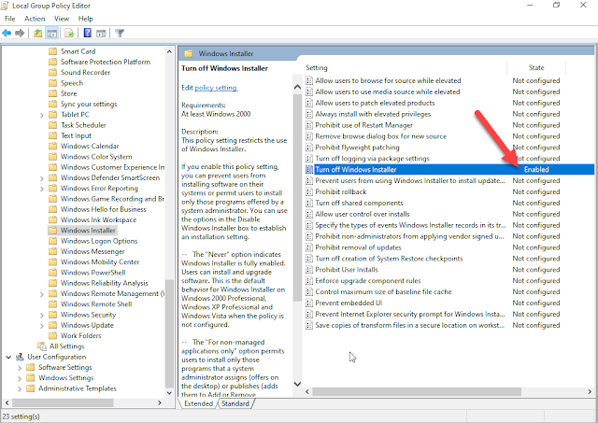
Task: Click the Windows Installer header folder icon
Action: [189, 54]
